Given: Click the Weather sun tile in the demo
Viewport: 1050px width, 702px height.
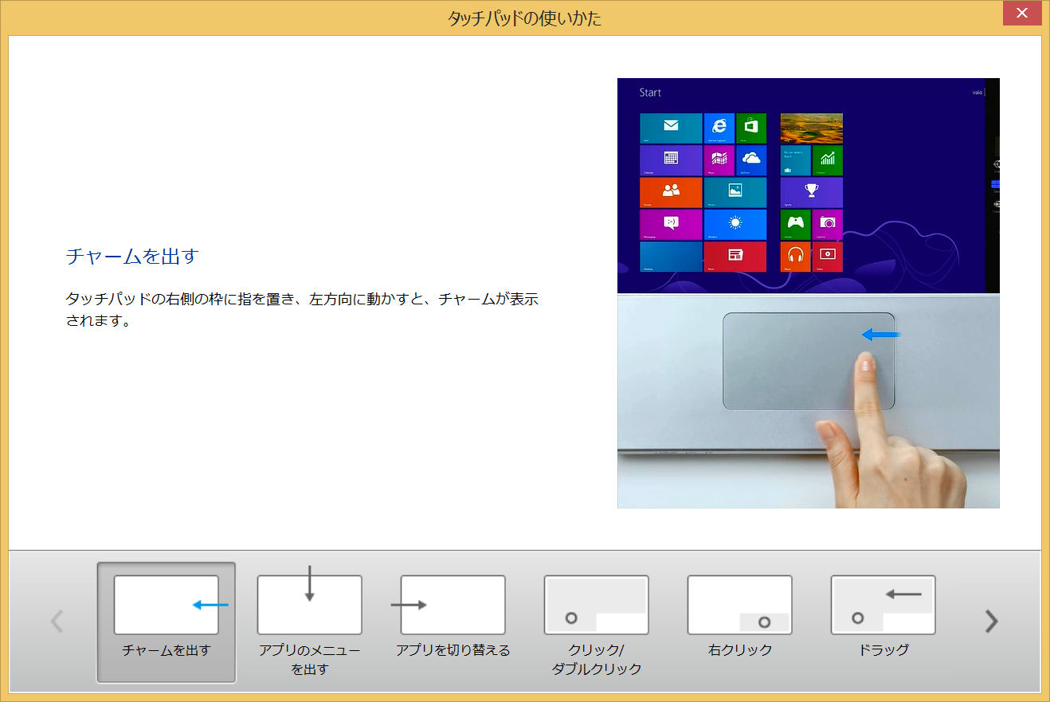Looking at the screenshot, I should click(x=735, y=224).
